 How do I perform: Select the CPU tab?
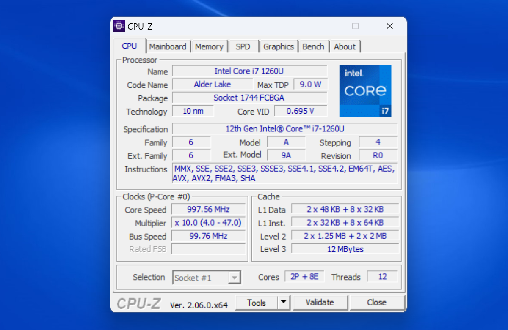point(130,46)
